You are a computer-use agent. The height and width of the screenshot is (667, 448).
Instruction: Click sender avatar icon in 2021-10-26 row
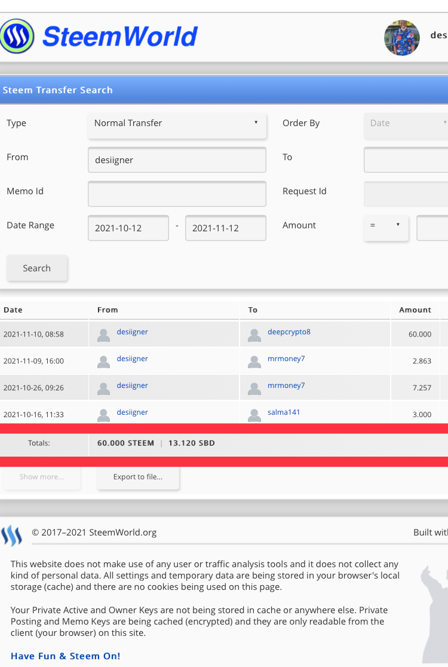pos(103,389)
